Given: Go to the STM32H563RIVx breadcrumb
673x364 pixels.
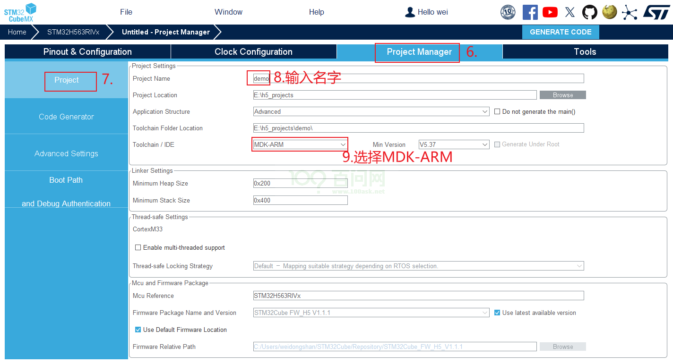Looking at the screenshot, I should 73,32.
